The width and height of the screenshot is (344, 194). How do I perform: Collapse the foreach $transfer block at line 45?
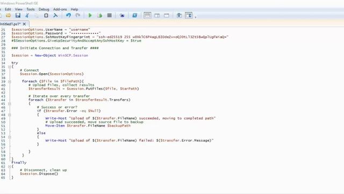[10, 103]
